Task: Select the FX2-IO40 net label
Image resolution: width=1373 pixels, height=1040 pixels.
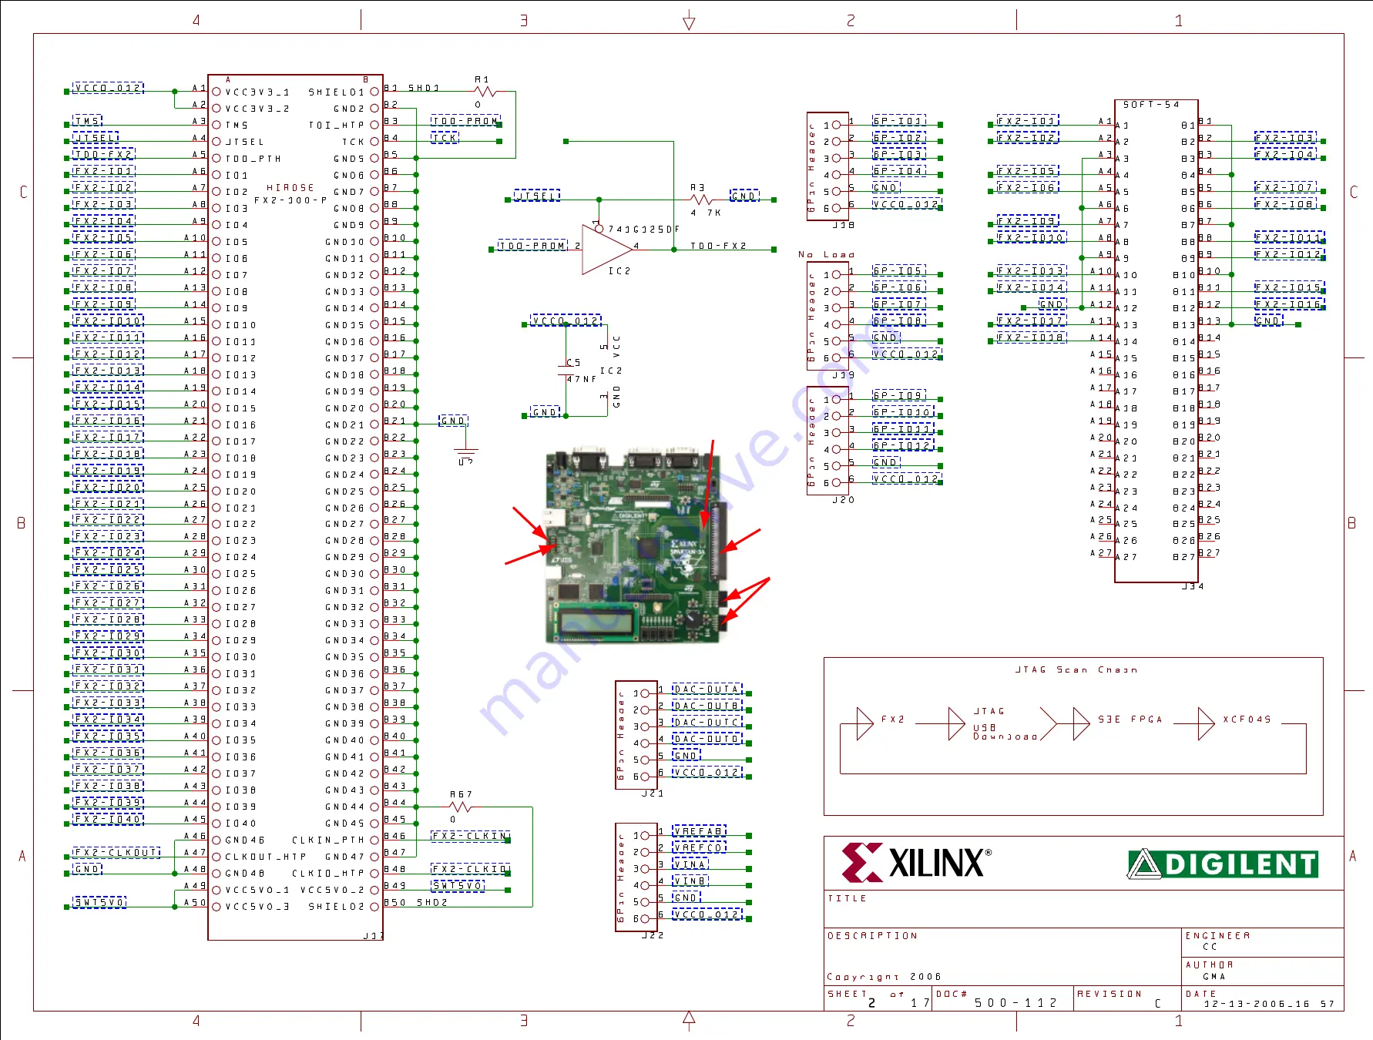Action: point(108,819)
